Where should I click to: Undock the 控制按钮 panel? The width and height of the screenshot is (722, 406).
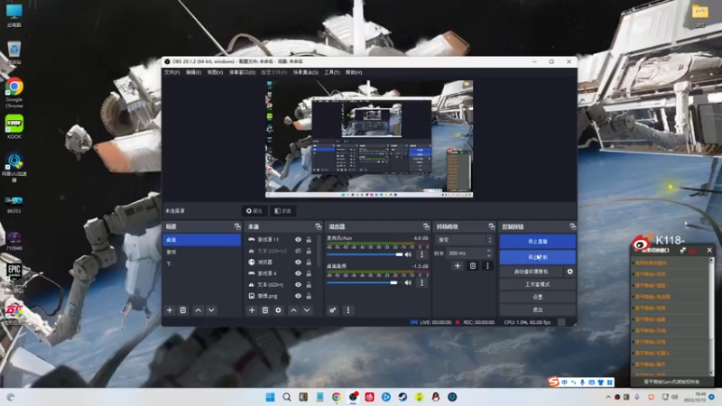572,226
